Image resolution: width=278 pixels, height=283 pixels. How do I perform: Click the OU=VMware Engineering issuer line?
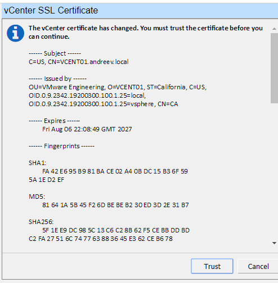pos(118,87)
